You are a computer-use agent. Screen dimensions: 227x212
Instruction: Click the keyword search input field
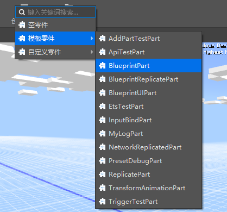(x=55, y=12)
